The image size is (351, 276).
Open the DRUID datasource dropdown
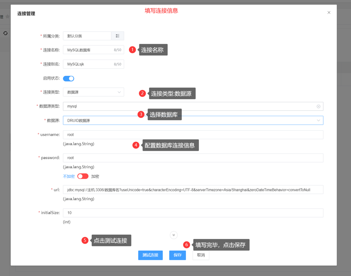click(x=193, y=121)
